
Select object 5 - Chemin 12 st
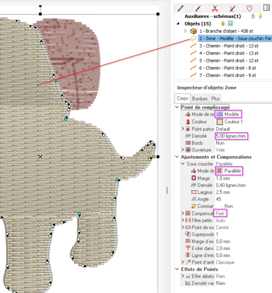pyautogui.click(x=229, y=61)
